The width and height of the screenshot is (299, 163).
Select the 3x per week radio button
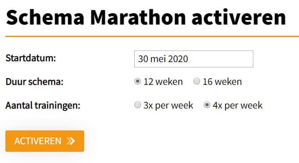137,105
